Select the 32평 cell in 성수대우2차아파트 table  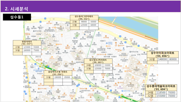tap(89, 68)
